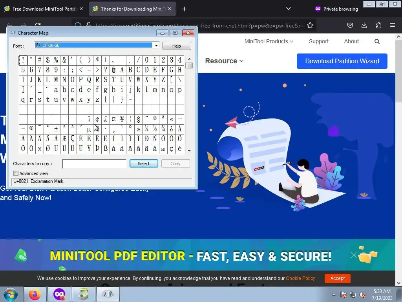The height and width of the screenshot is (302, 402).
Task: Click the Characters to copy field
Action: pos(94,164)
